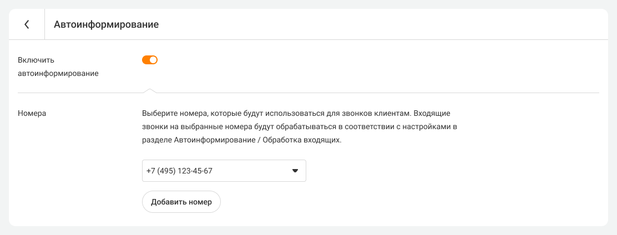Viewport: 617px width, 235px height.
Task: Click the small triangle notch on the divider
Action: (149, 90)
